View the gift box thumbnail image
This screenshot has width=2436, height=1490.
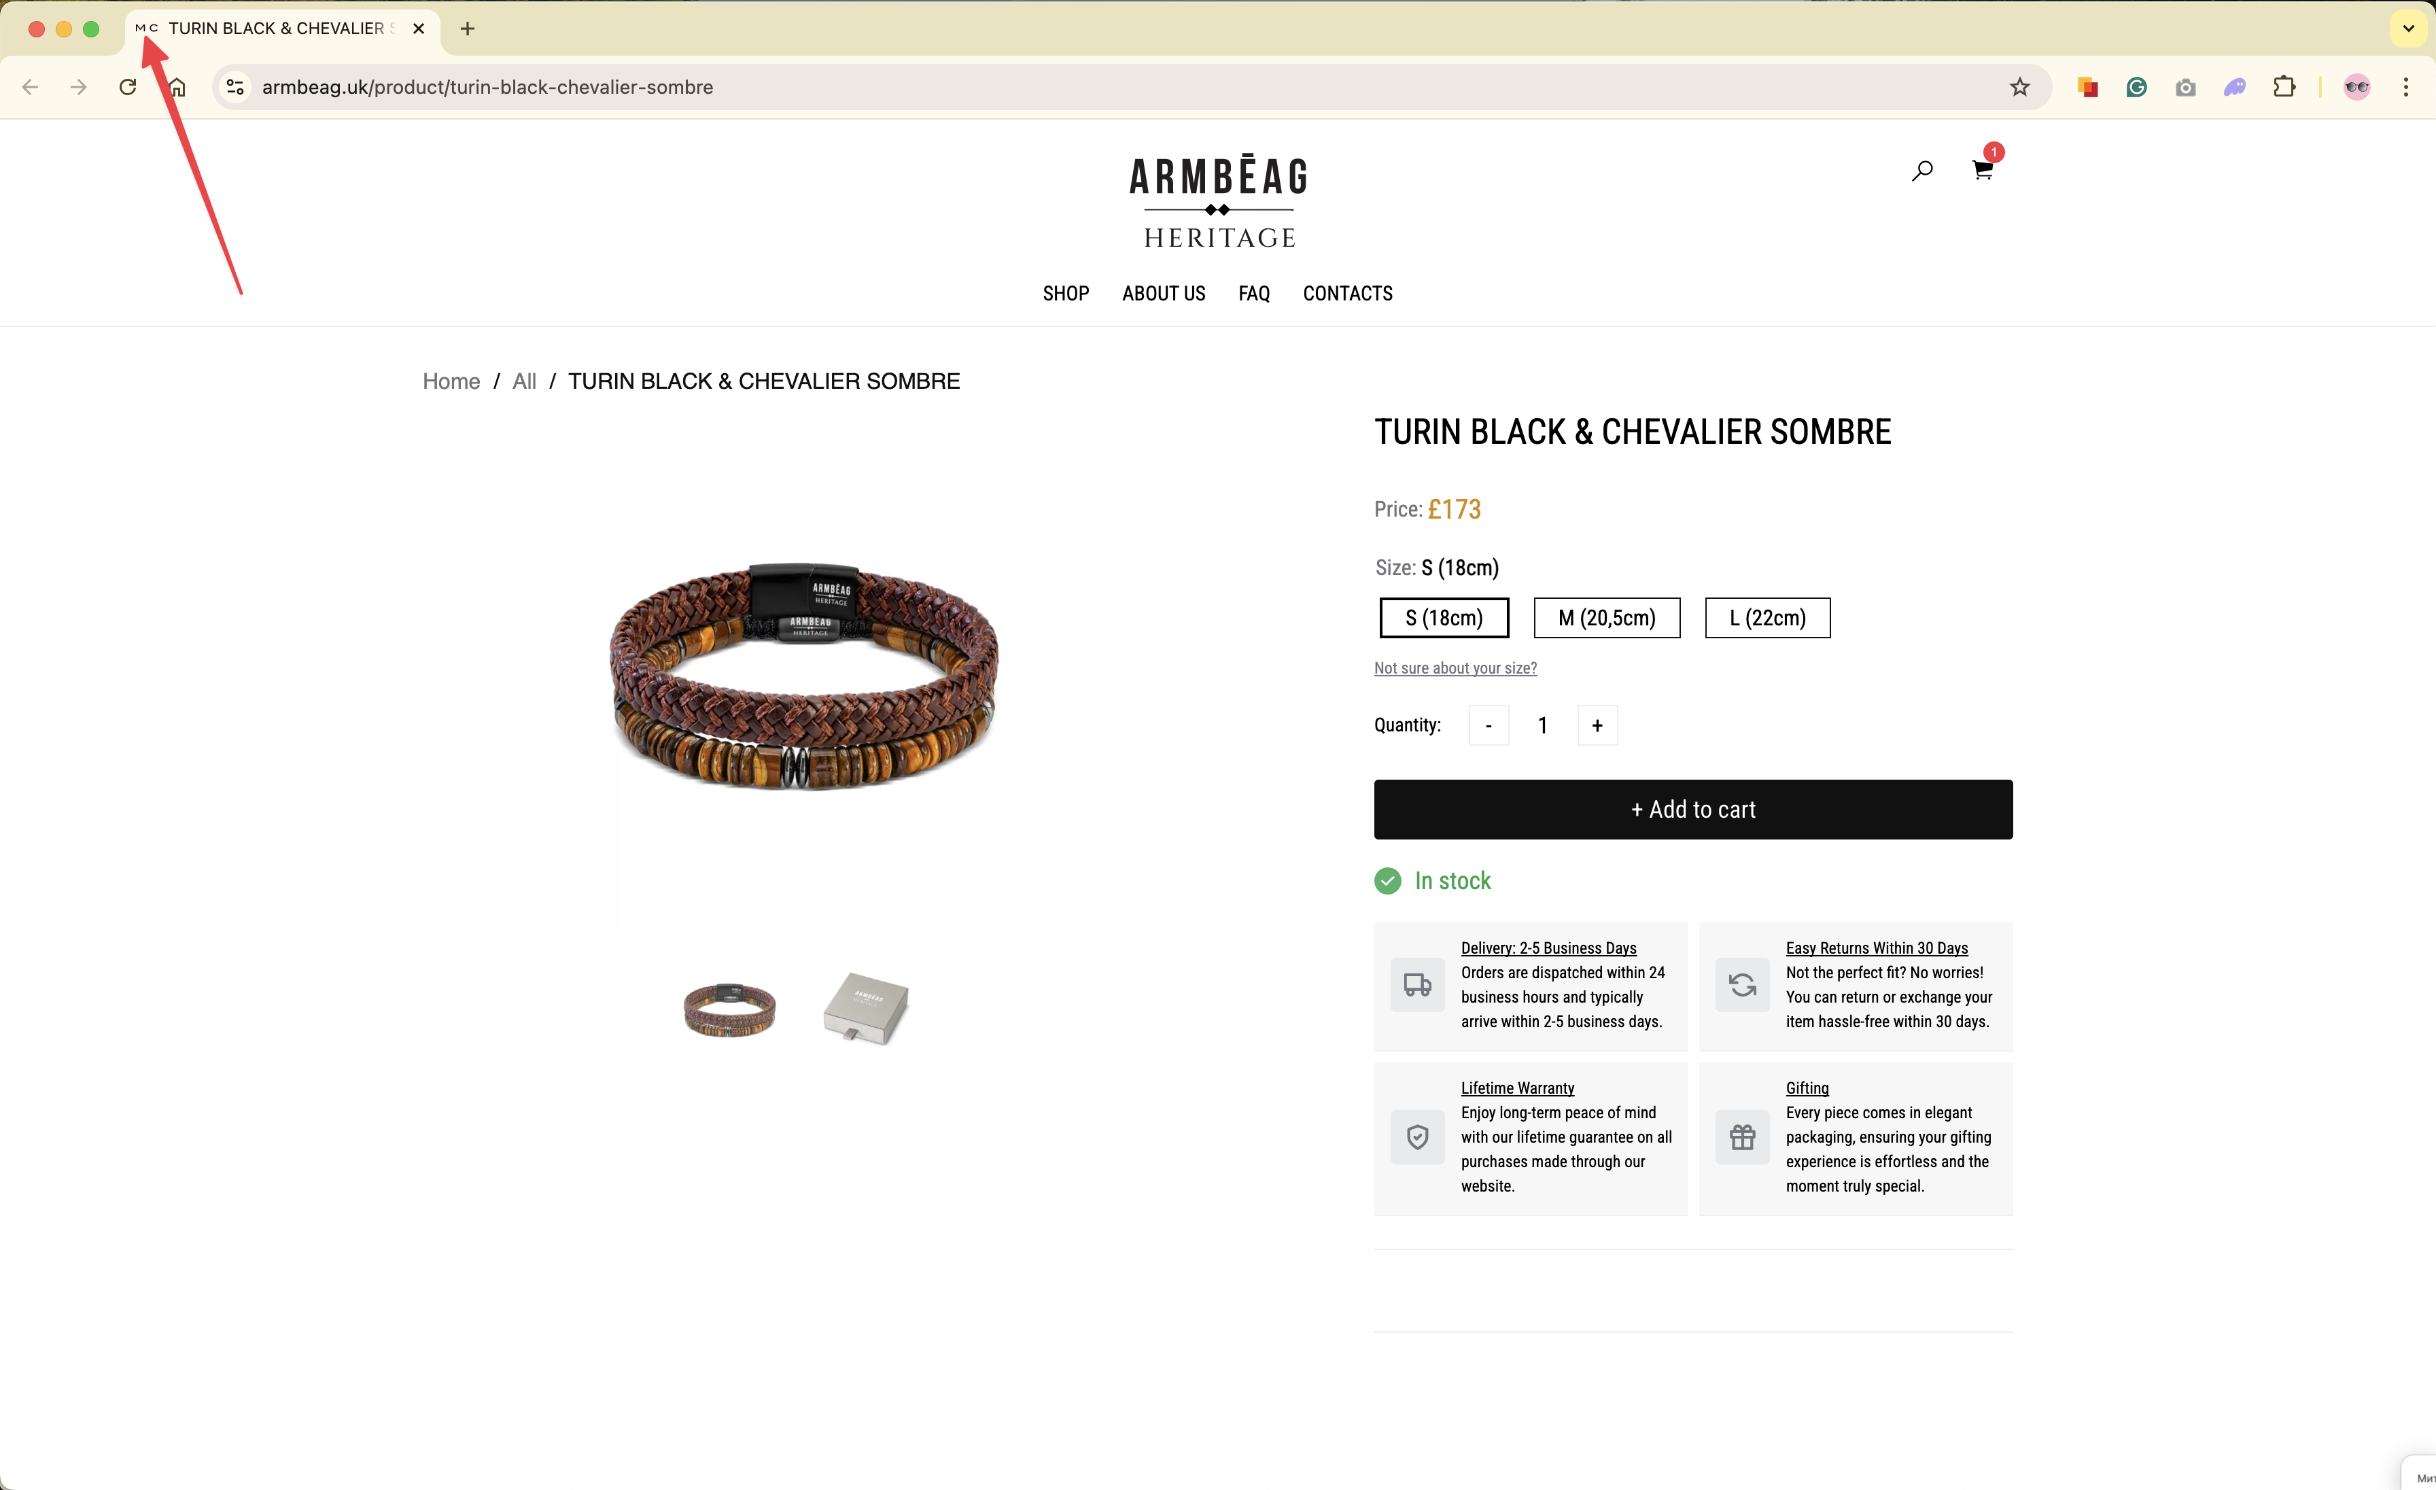[x=866, y=1009]
